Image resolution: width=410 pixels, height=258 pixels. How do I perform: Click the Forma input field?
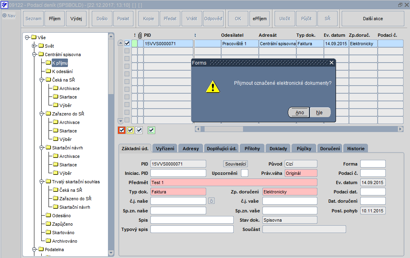(x=373, y=164)
